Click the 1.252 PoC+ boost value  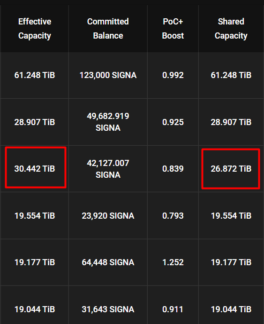click(x=173, y=262)
